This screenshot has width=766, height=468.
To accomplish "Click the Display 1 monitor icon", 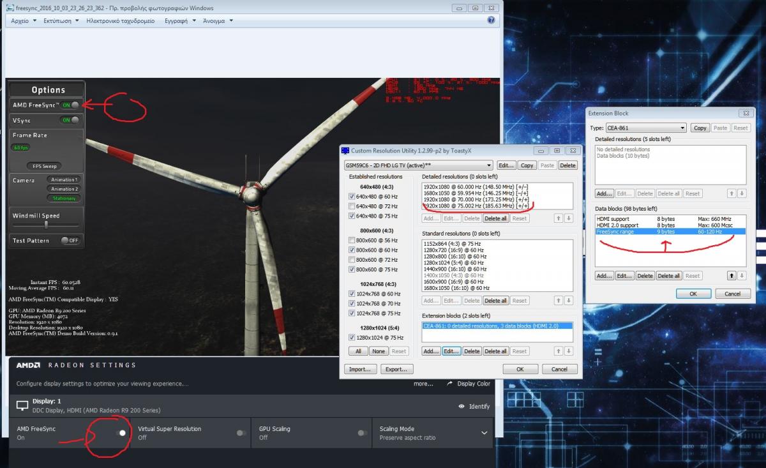I will tap(22, 406).
